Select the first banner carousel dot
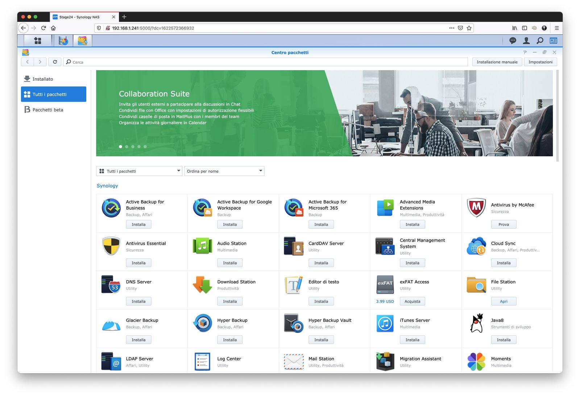 [x=120, y=147]
